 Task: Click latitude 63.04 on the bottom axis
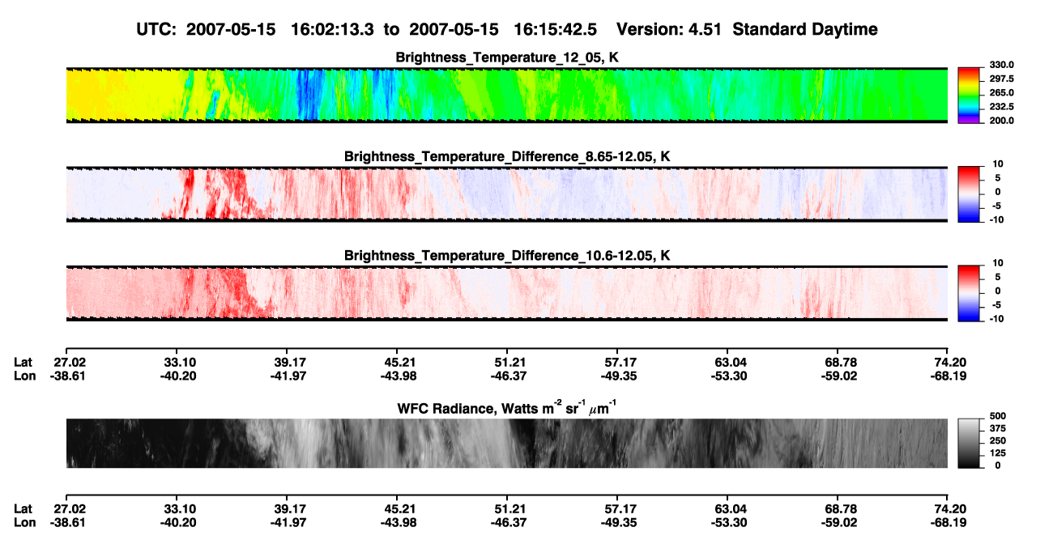[x=727, y=509]
